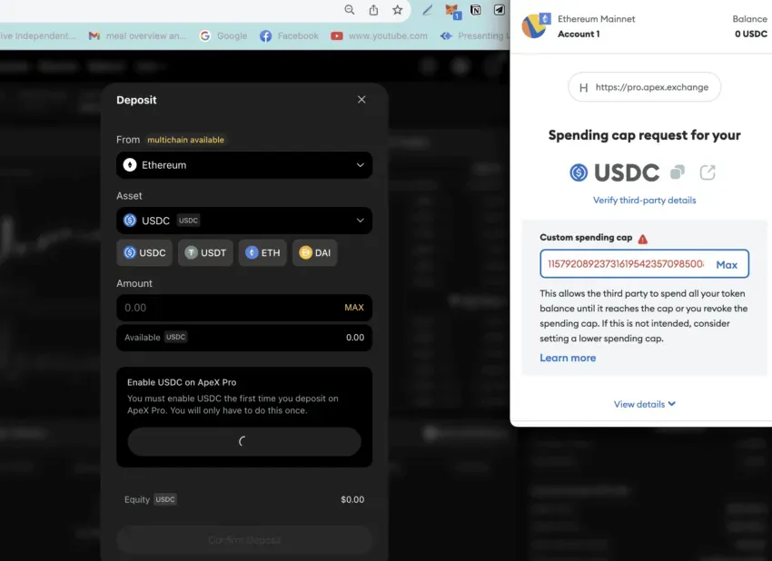Click the paper plane extension icon
The image size is (772, 561).
(x=500, y=10)
